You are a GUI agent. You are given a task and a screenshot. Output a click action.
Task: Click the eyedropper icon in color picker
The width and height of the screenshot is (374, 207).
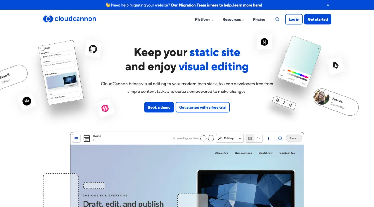tap(284, 71)
